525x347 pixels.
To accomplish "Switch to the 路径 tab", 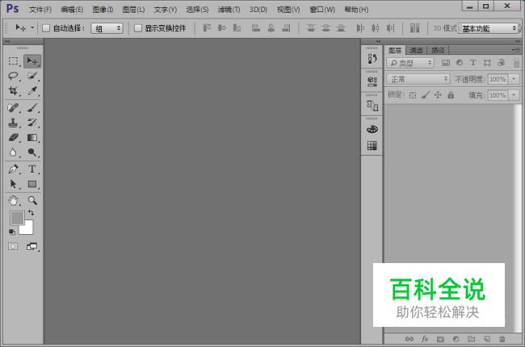I will click(438, 50).
